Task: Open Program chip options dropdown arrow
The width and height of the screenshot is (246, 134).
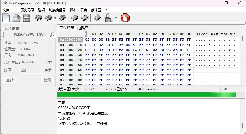Action: tap(55, 18)
